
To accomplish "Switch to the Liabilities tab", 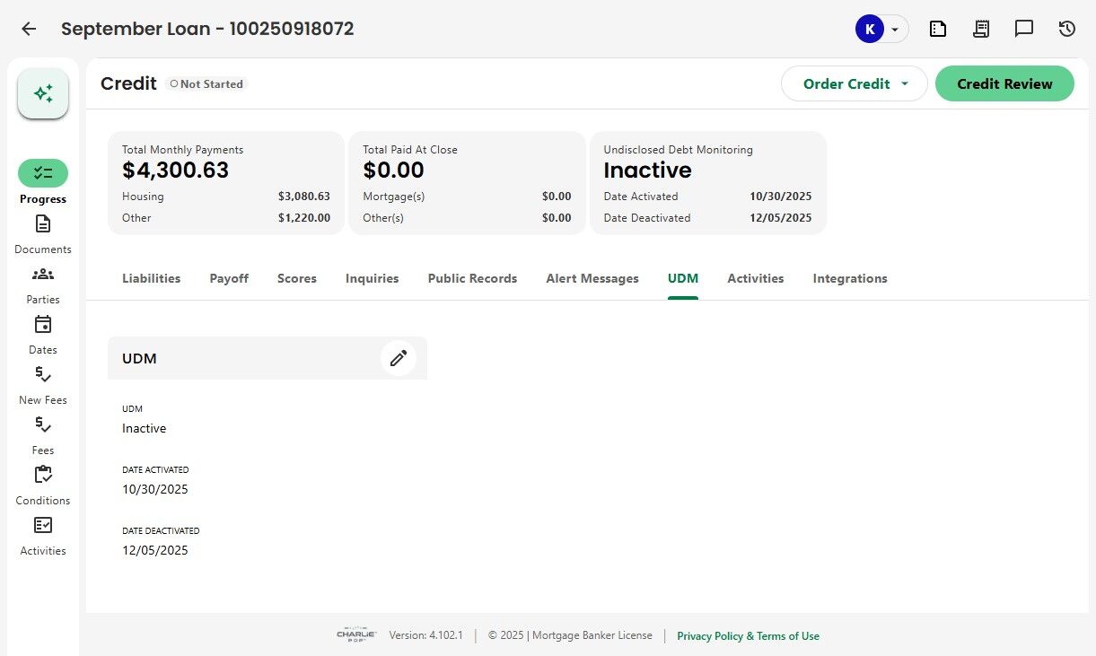I will (151, 278).
